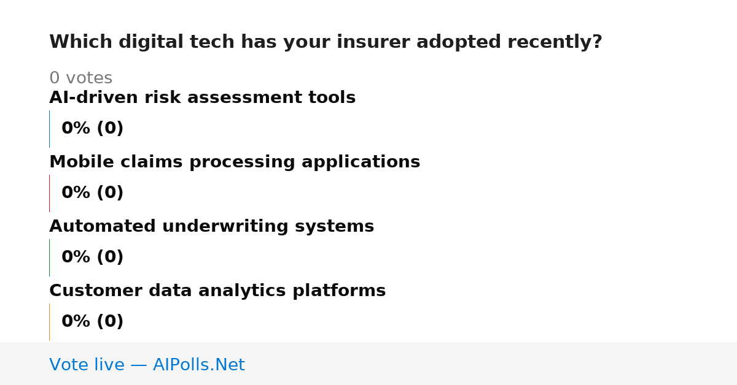This screenshot has height=385, width=737.
Task: Click the 0% (0) result under Mobile claims
Action: coord(92,193)
